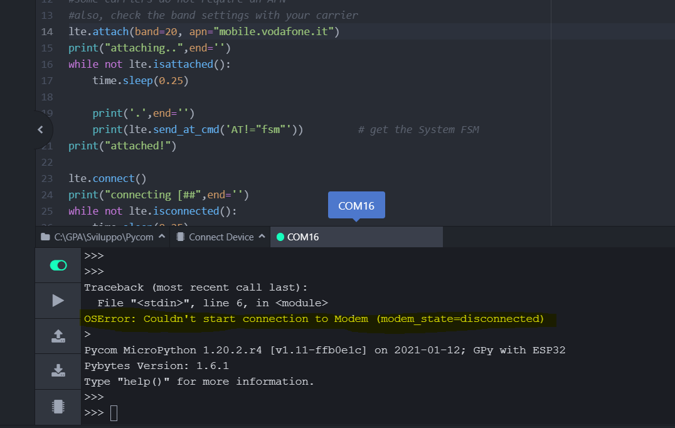Click green status dot on COM16 tab

coord(280,237)
